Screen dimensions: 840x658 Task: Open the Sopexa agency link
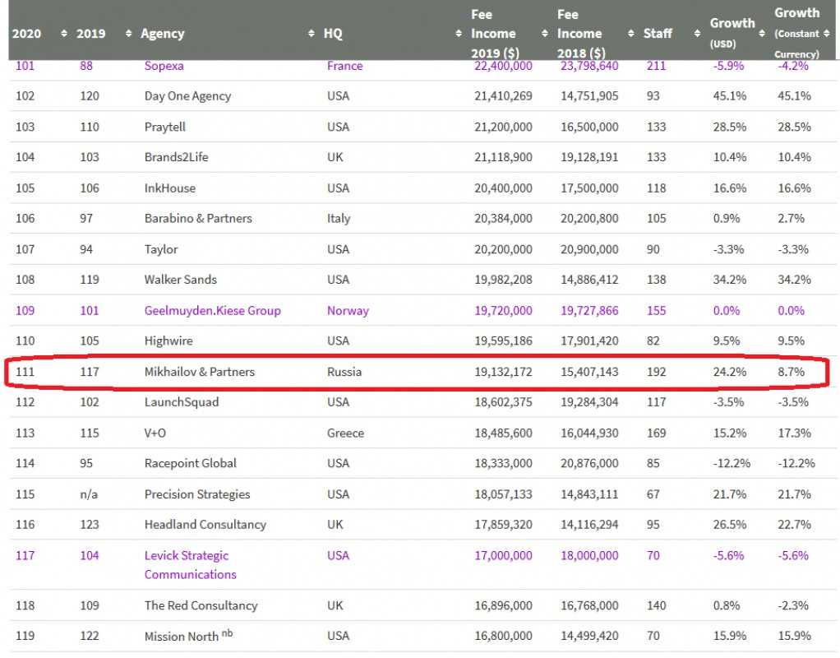(164, 66)
